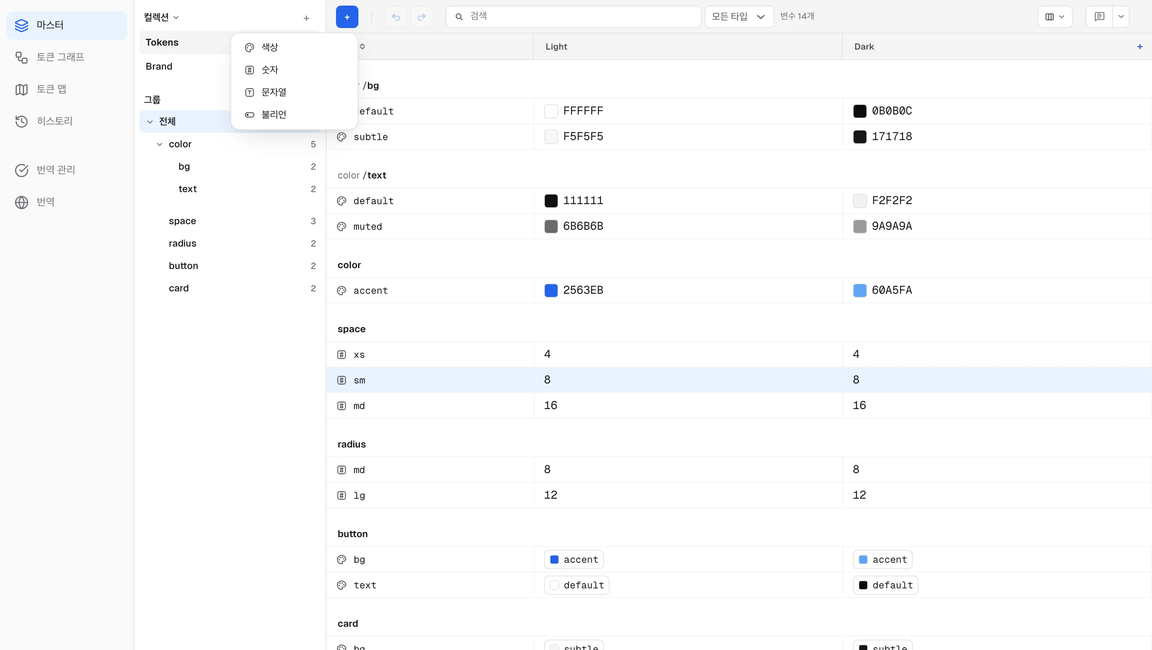Open the column layout dropdown
Viewport: 1152px width, 650px height.
[x=1054, y=17]
